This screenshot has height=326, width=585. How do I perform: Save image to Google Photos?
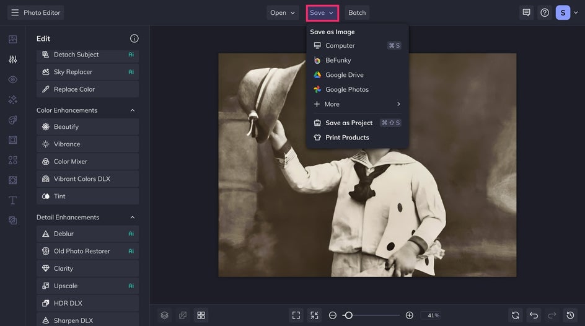pyautogui.click(x=358, y=89)
